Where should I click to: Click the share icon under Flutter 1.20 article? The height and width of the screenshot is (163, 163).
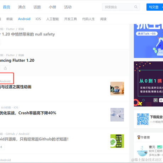coord(5,68)
